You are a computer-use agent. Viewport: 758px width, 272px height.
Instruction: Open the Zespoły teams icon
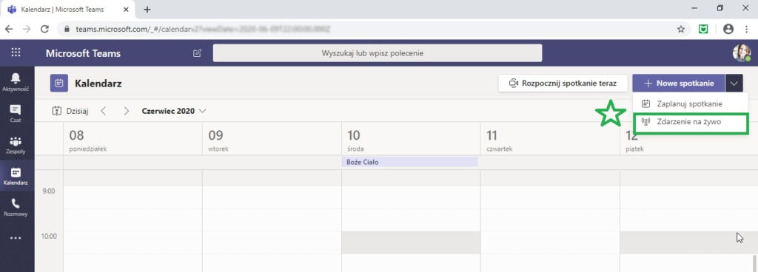click(16, 145)
